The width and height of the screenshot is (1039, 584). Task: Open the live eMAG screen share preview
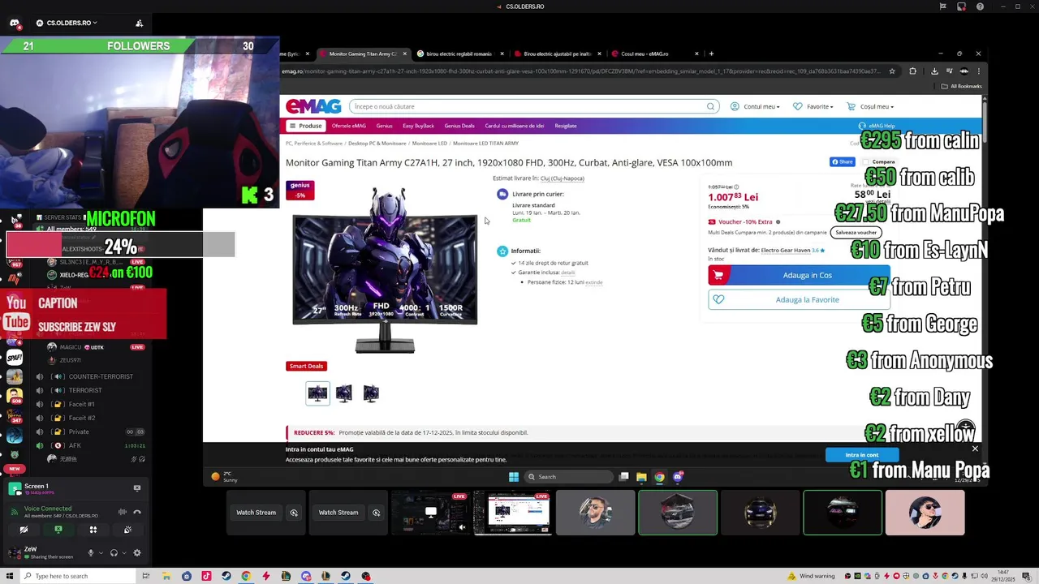(x=513, y=513)
